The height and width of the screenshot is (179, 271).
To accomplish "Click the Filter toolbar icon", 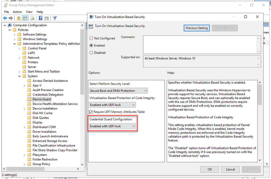I will [x=55, y=18].
